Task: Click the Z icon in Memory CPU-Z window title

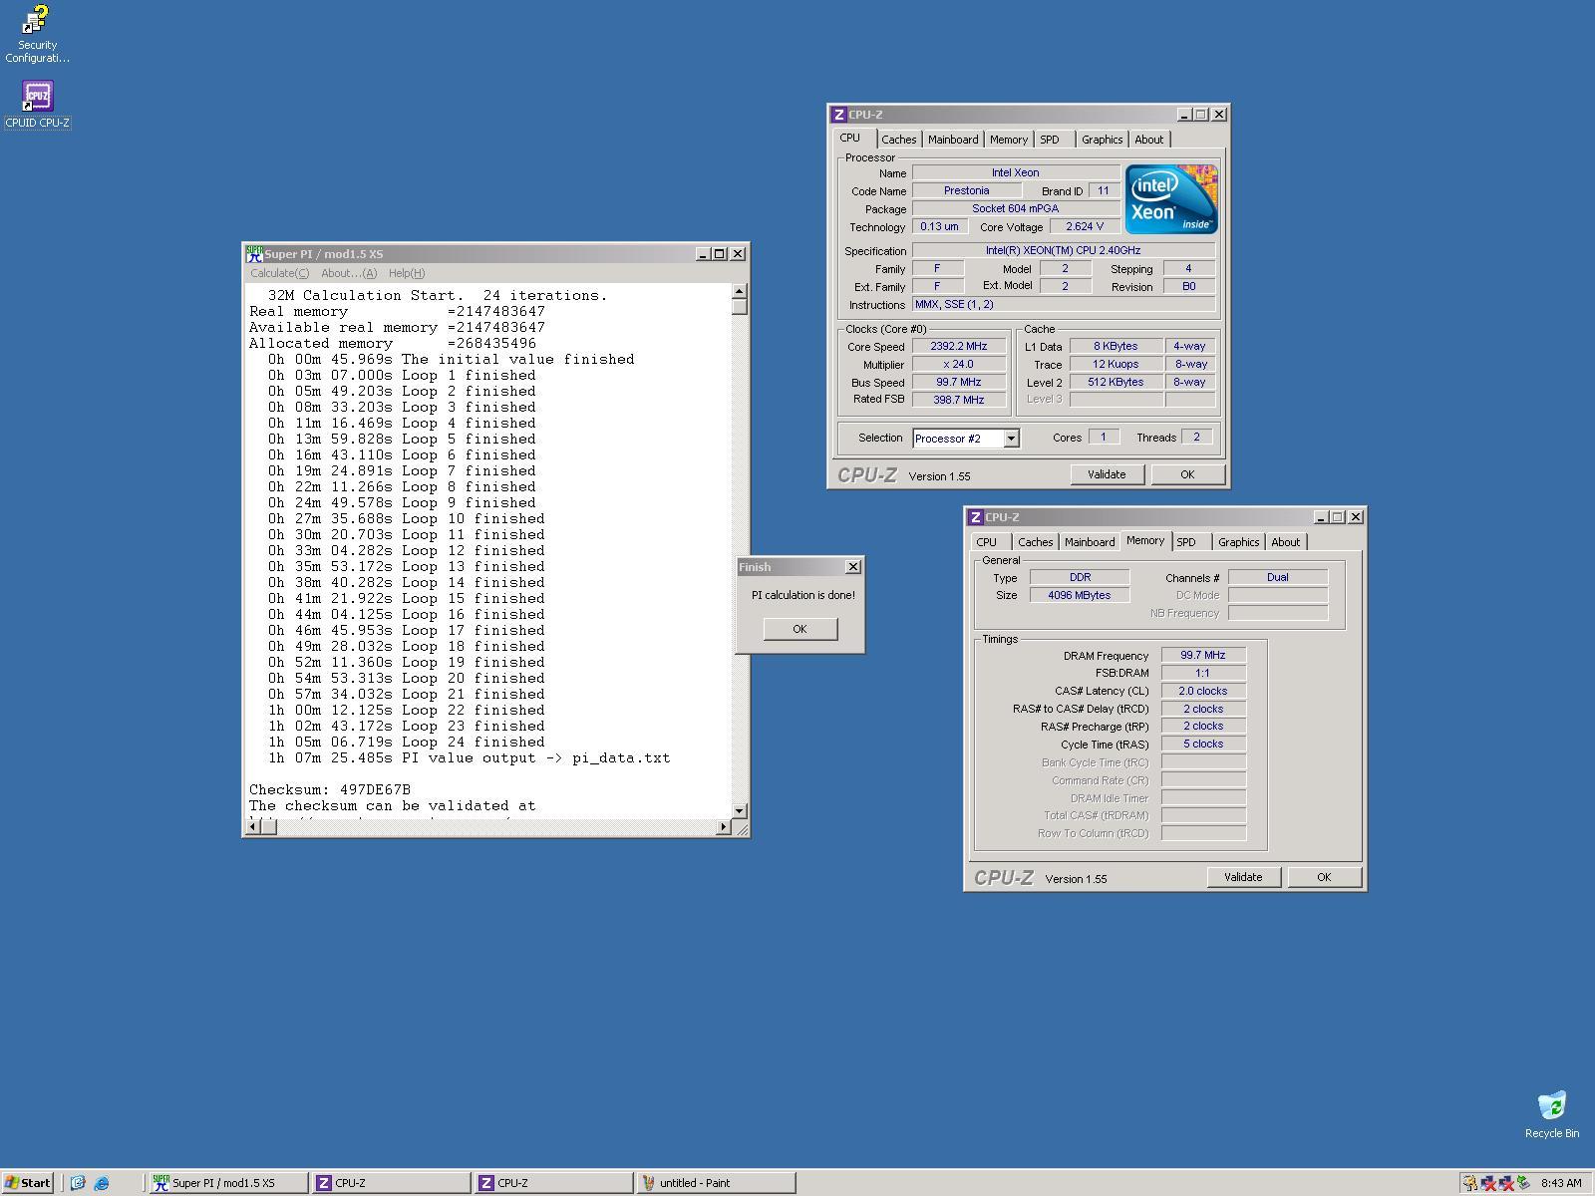Action: (x=975, y=517)
